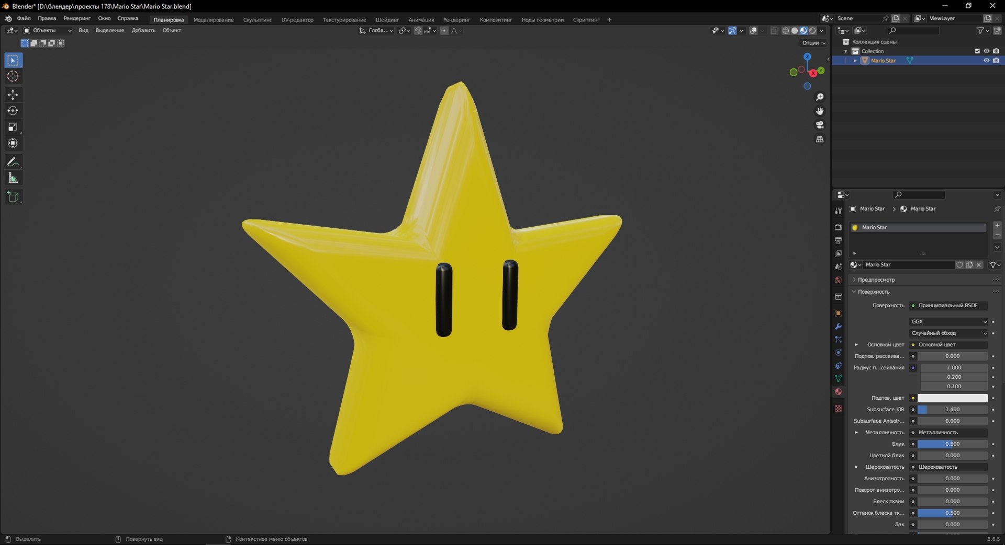Toggle camera view icon

(x=820, y=125)
